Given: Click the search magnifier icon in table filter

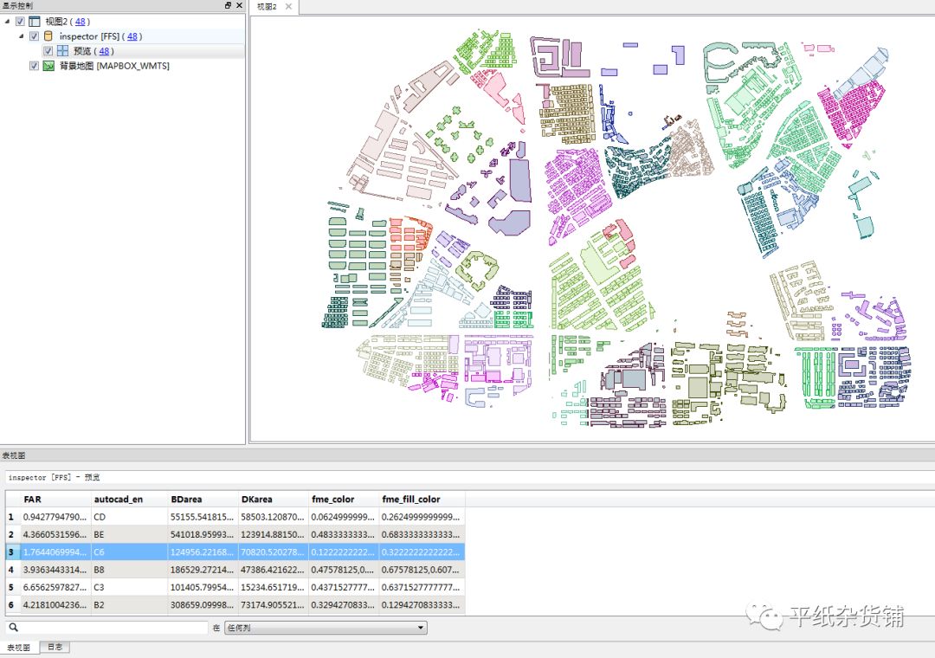Looking at the screenshot, I should pyautogui.click(x=12, y=628).
